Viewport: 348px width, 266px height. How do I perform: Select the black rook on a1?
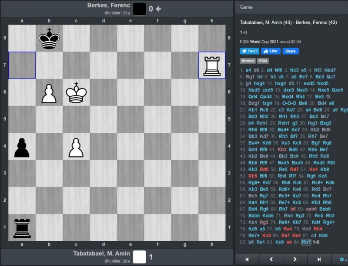point(22,227)
